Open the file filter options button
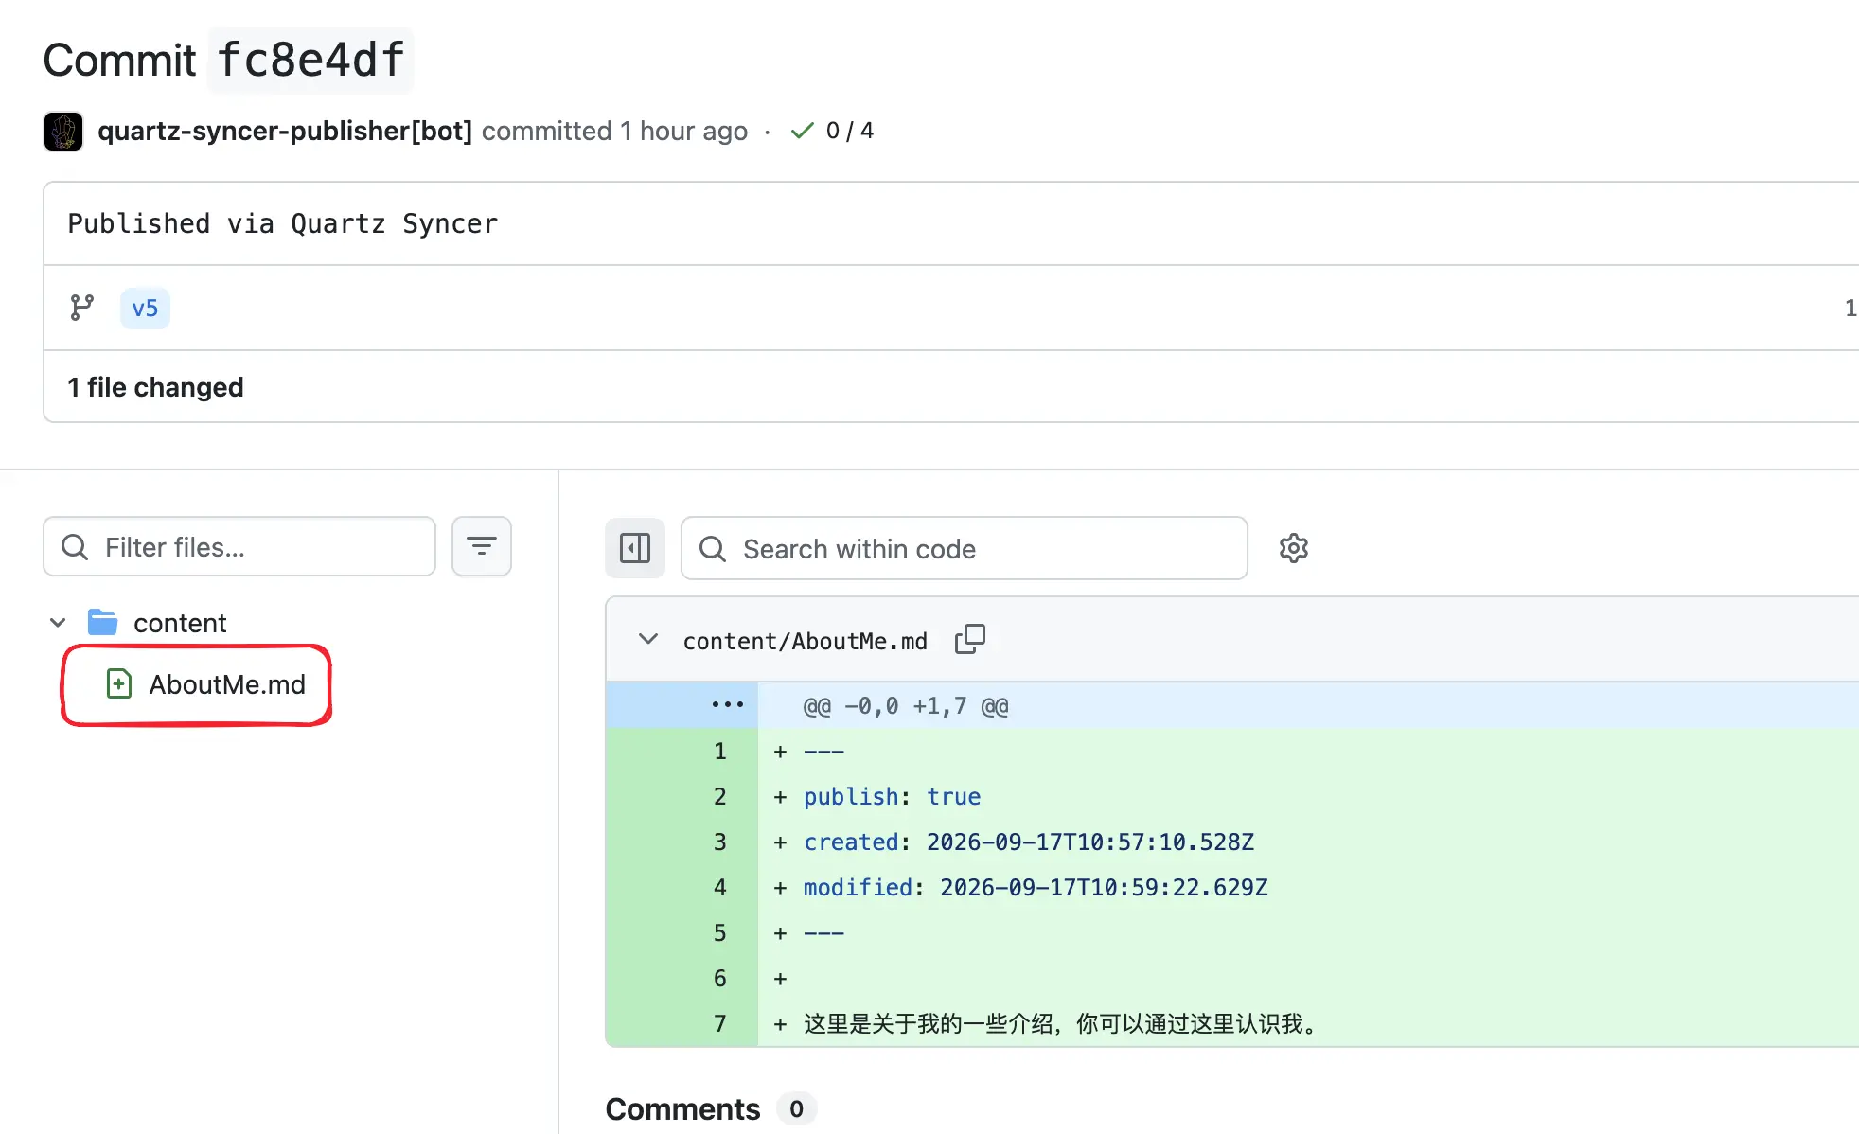This screenshot has height=1134, width=1859. tap(482, 546)
